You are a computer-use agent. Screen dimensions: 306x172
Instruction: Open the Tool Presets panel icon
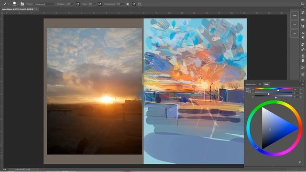pyautogui.click(x=303, y=67)
